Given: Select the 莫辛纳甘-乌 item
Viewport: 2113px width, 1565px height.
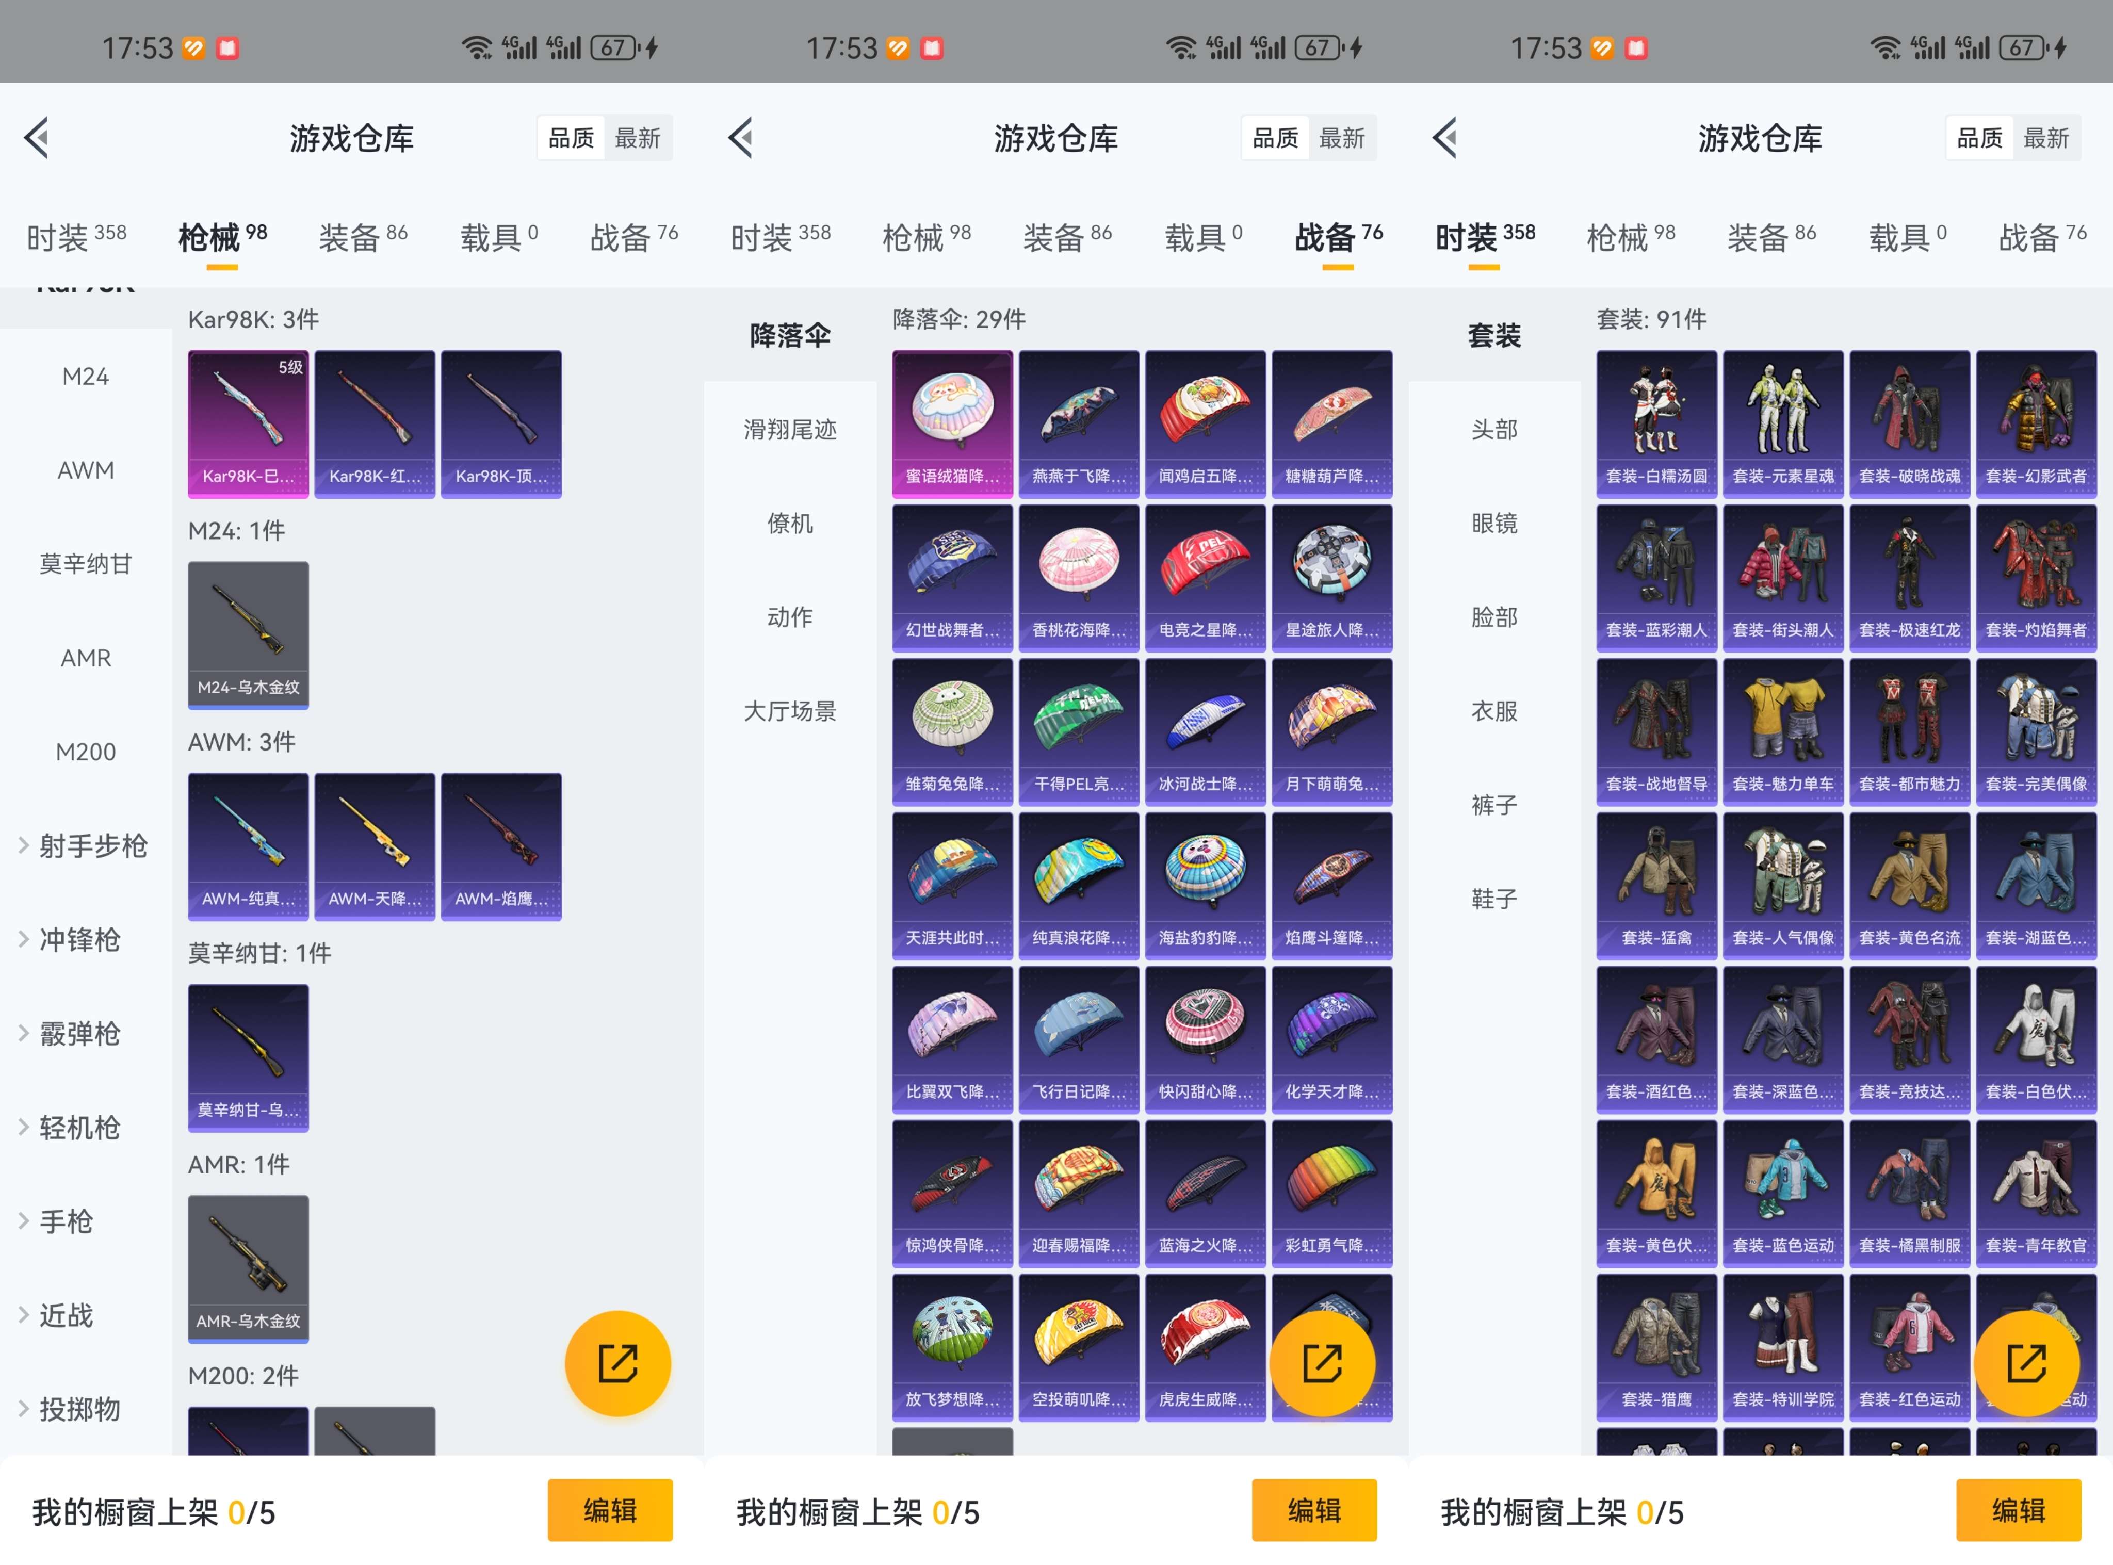Looking at the screenshot, I should point(248,1057).
